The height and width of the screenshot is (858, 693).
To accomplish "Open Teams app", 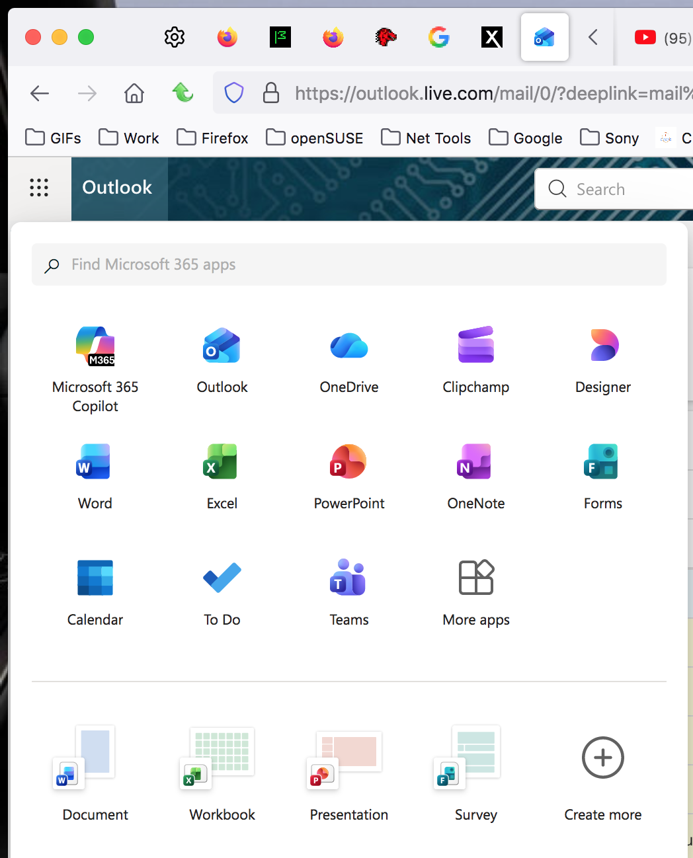I will tap(349, 593).
